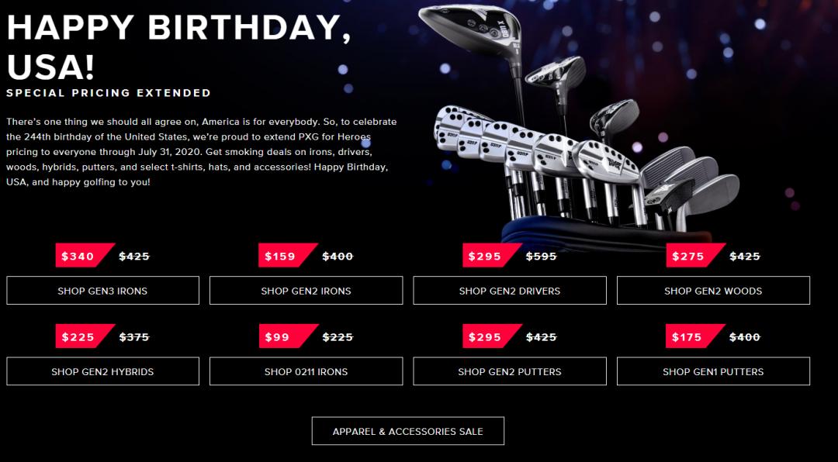The image size is (838, 462).
Task: Select Shop Gen2 Woods button
Action: (x=714, y=291)
